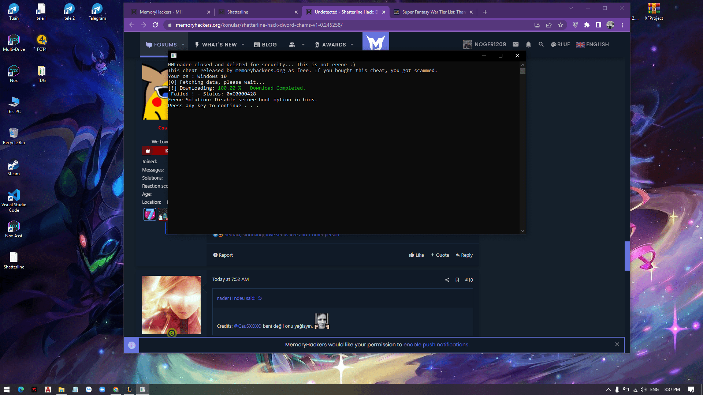Open the @CauSXOXO mention link
Viewport: 703px width, 395px height.
[248, 326]
